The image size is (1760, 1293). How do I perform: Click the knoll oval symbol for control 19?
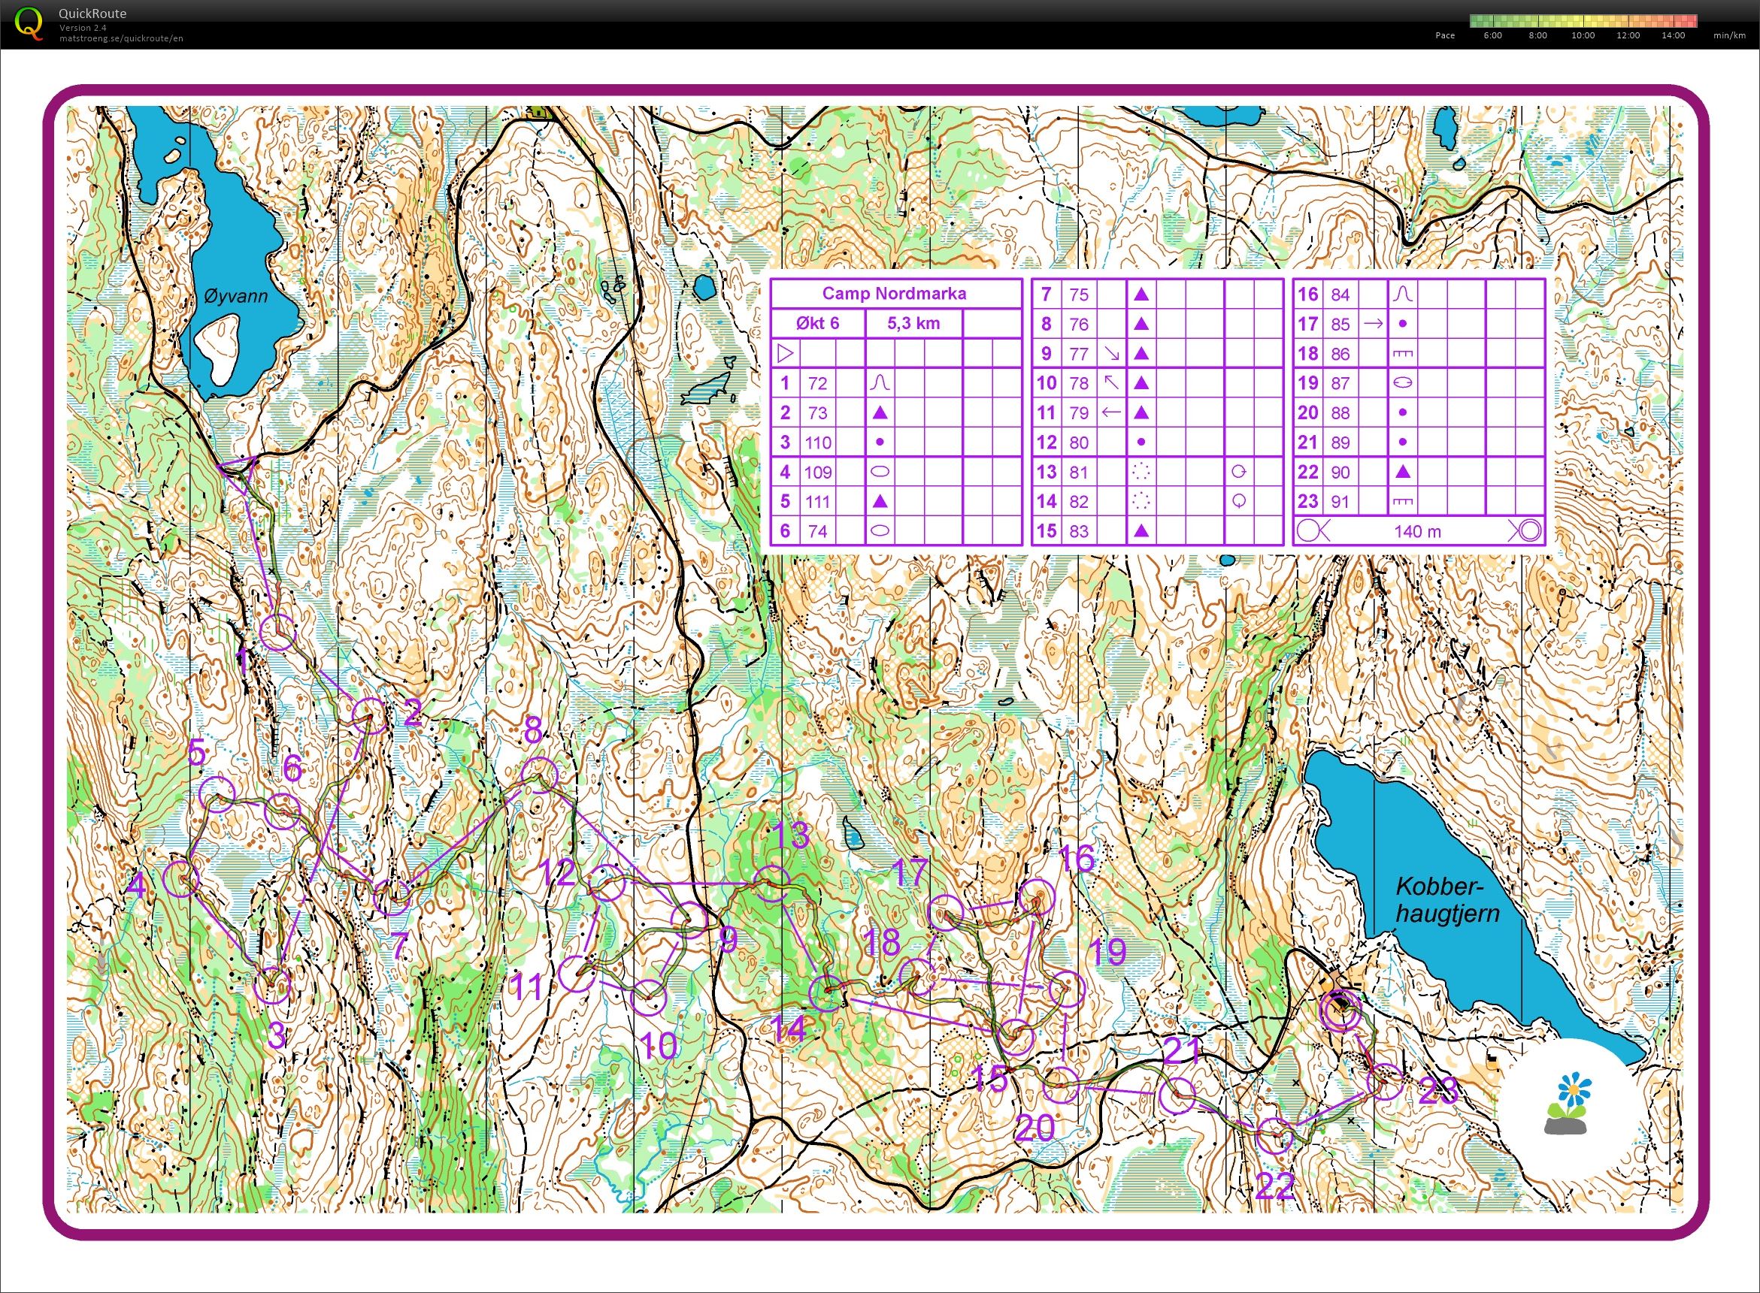click(x=1402, y=382)
